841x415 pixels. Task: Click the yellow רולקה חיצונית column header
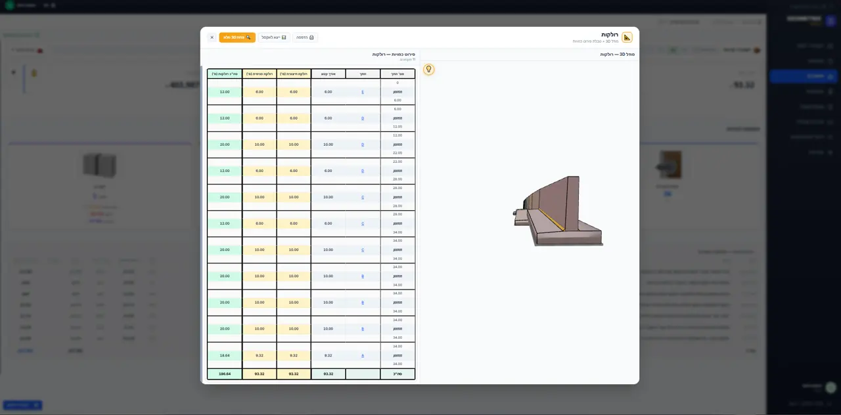(294, 74)
